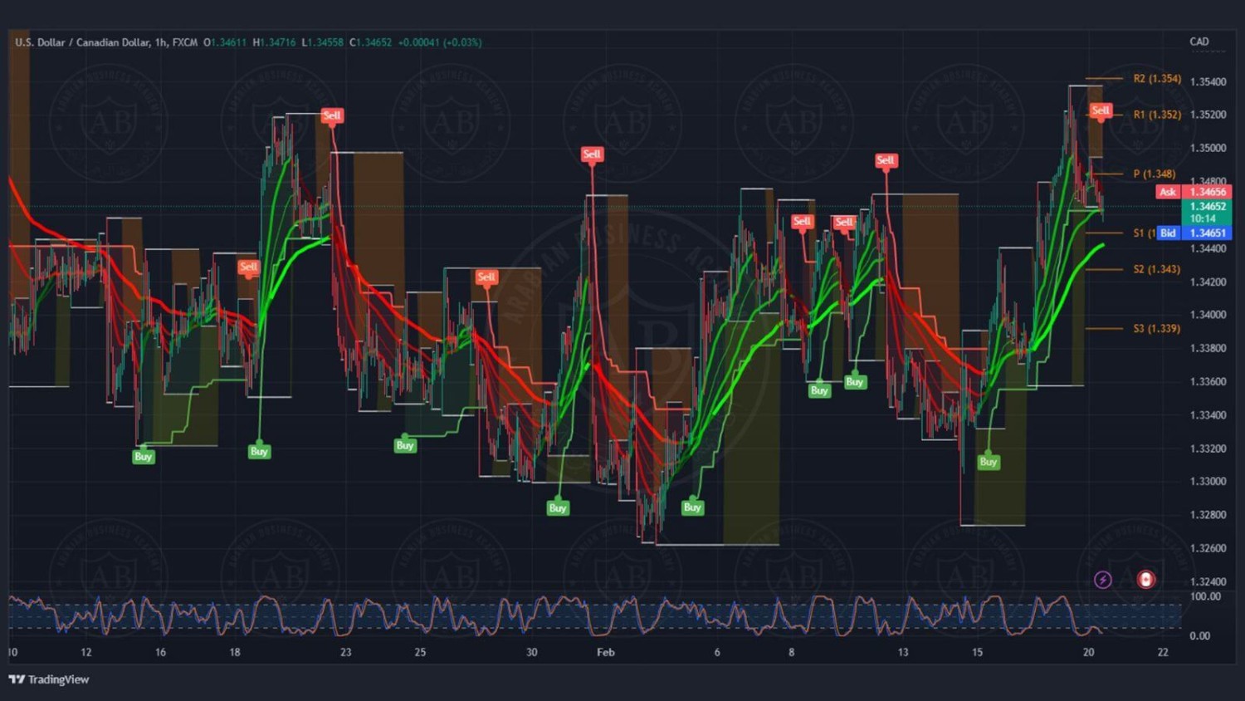The width and height of the screenshot is (1245, 701).
Task: Select the P (1.348) pivot point label
Action: (1154, 174)
